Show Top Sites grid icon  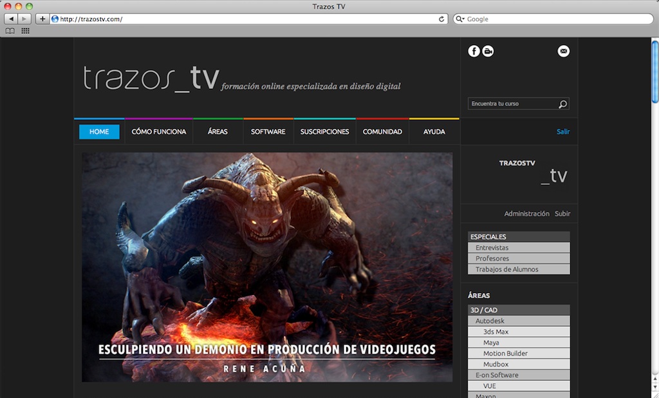[x=25, y=31]
